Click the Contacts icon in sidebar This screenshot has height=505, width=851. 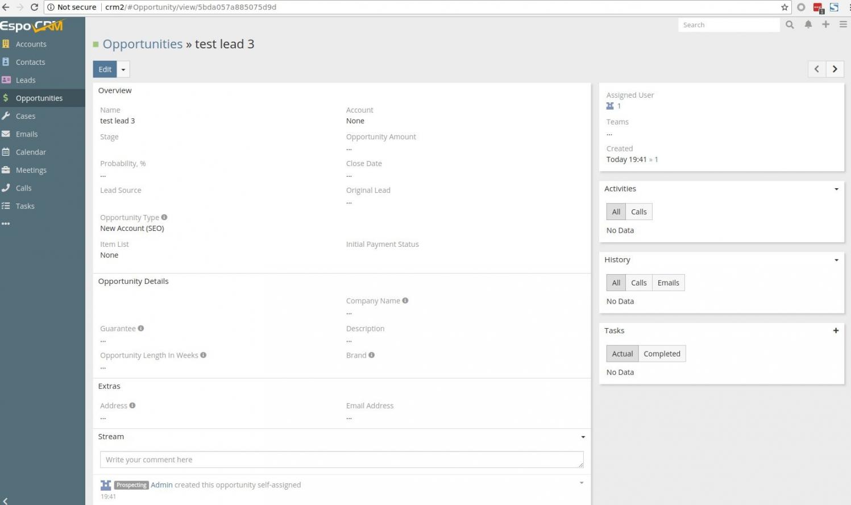(6, 62)
